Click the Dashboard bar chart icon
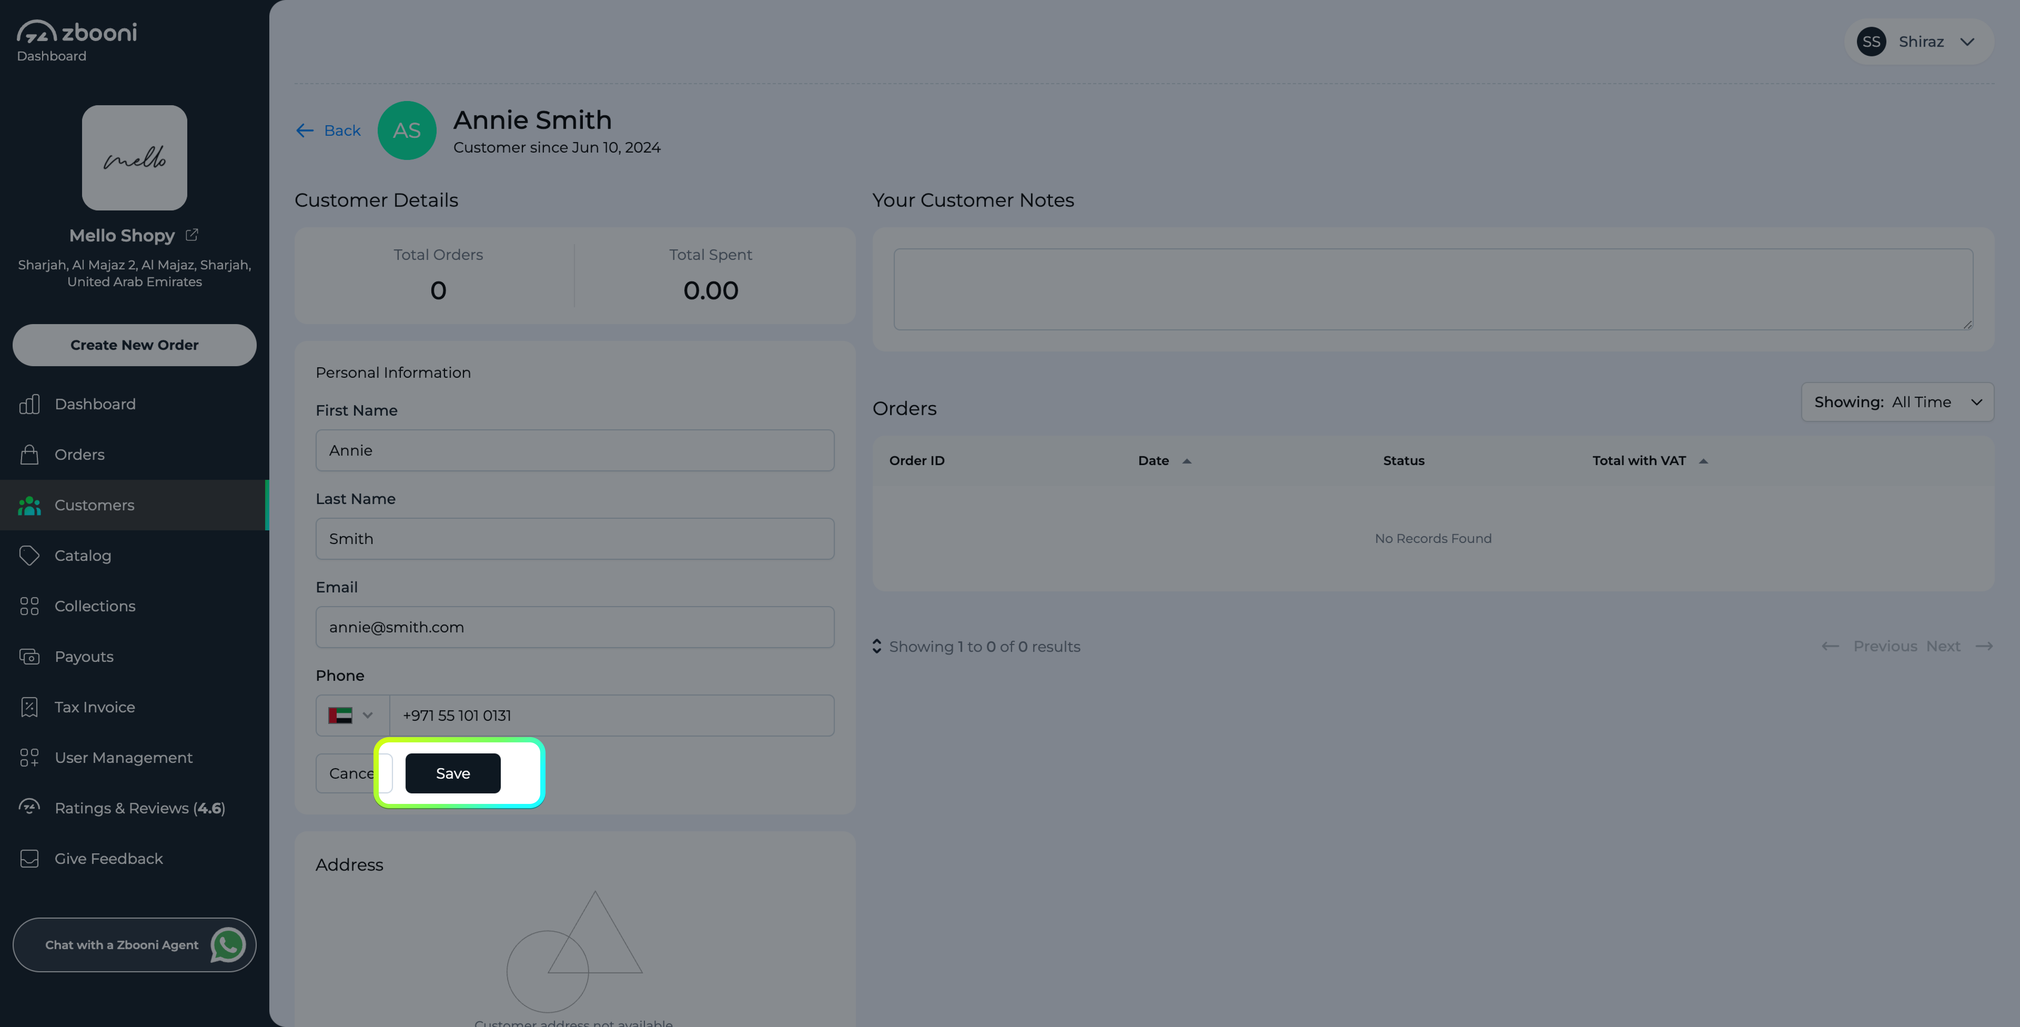This screenshot has height=1027, width=2020. click(x=29, y=404)
